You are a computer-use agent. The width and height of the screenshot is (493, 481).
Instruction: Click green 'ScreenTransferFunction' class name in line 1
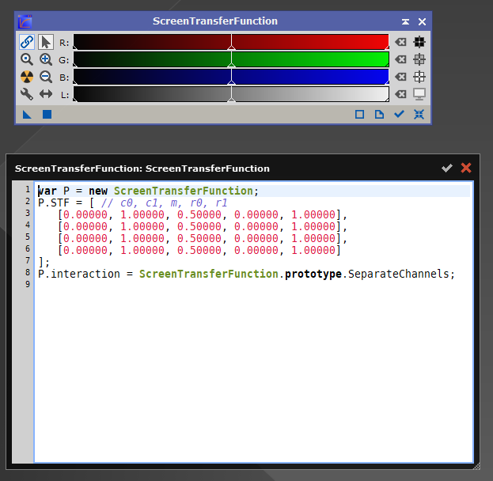(x=184, y=191)
